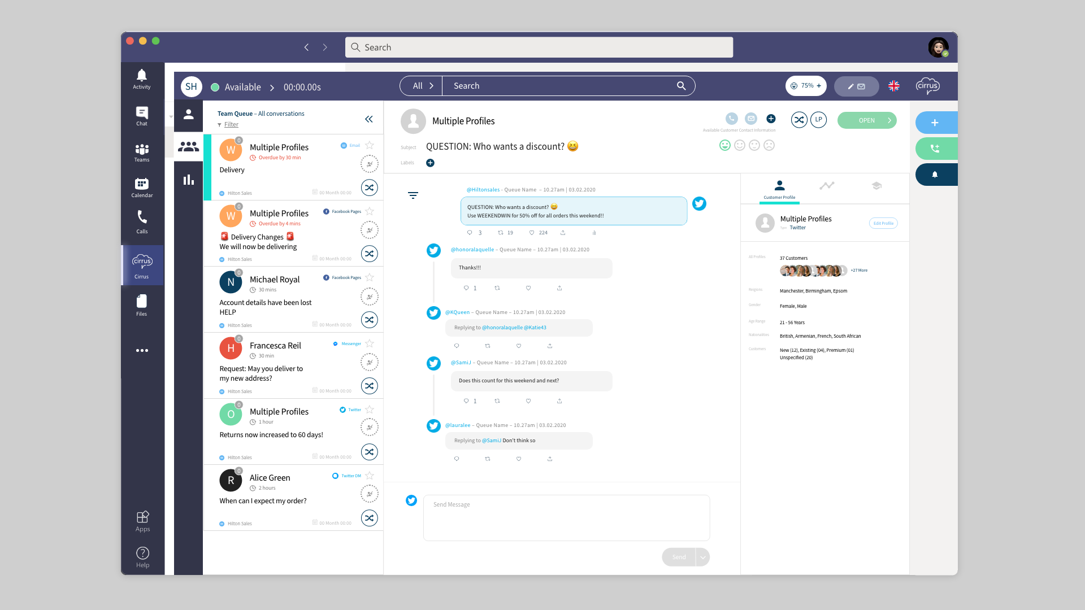Star the Alice Green conversation
1085x610 pixels.
tap(370, 476)
